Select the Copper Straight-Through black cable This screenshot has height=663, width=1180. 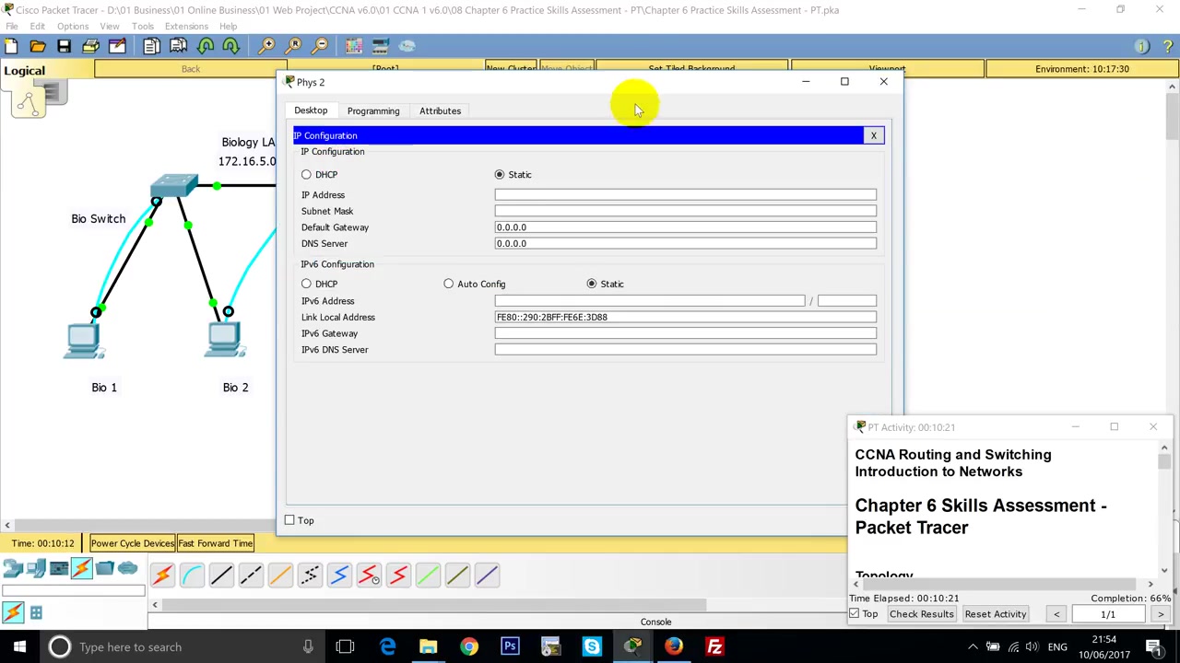point(221,576)
